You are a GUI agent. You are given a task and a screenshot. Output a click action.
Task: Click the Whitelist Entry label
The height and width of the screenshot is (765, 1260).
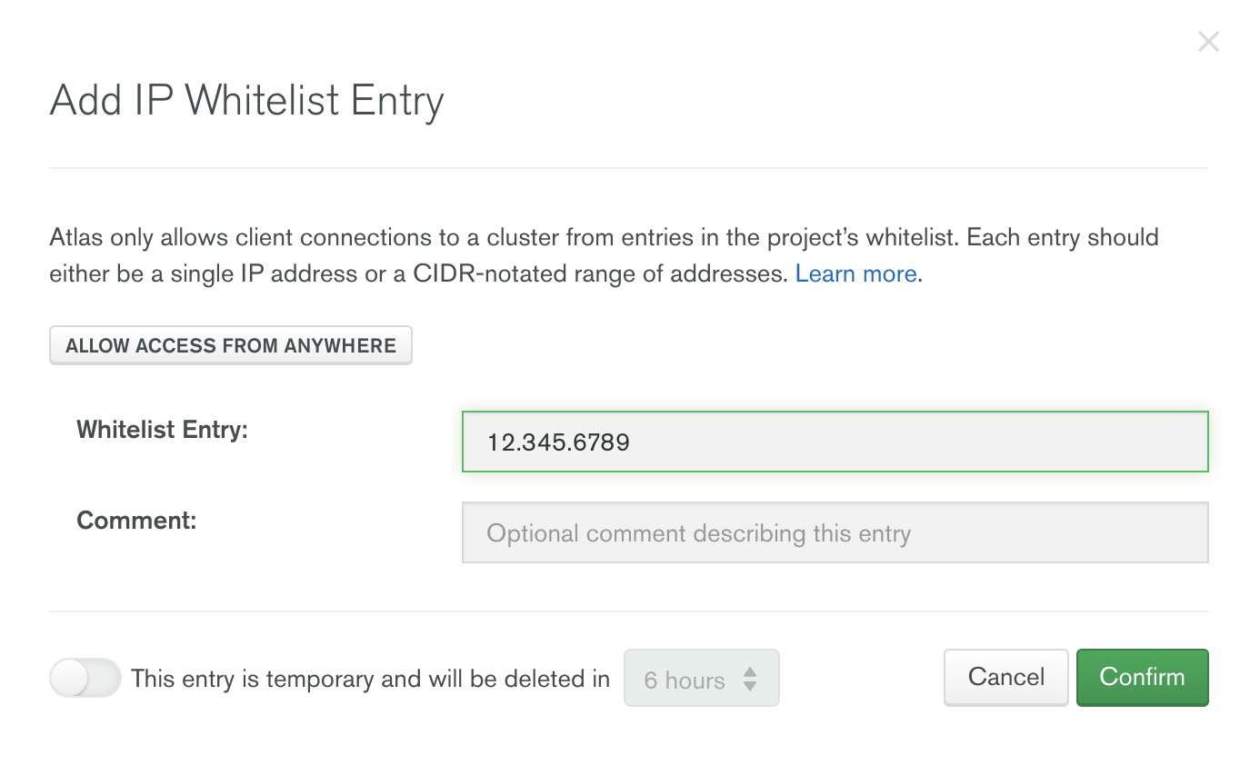(162, 429)
